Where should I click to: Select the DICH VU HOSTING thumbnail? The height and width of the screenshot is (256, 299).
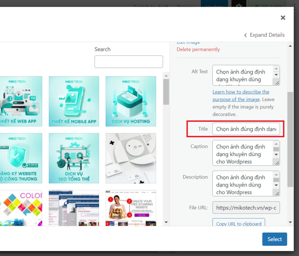pos(131,101)
